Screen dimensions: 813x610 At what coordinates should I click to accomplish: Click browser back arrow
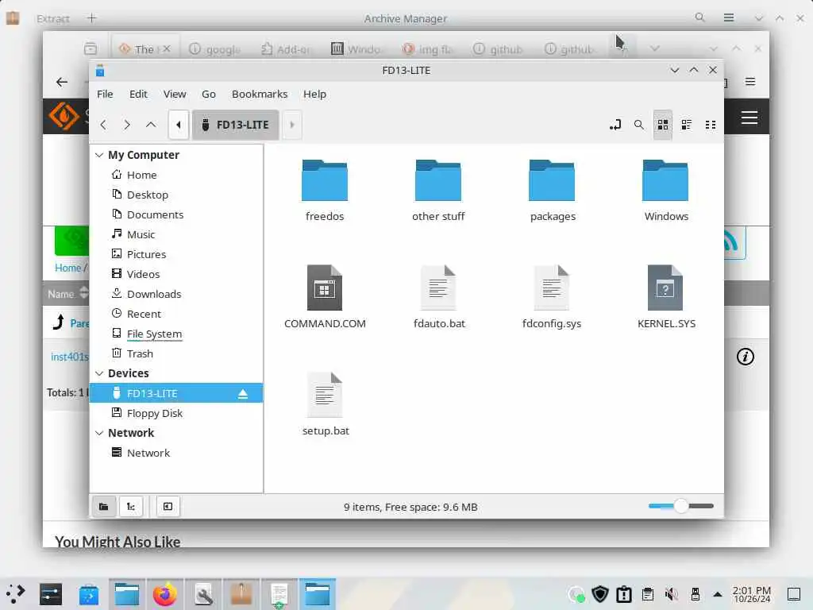click(x=62, y=82)
